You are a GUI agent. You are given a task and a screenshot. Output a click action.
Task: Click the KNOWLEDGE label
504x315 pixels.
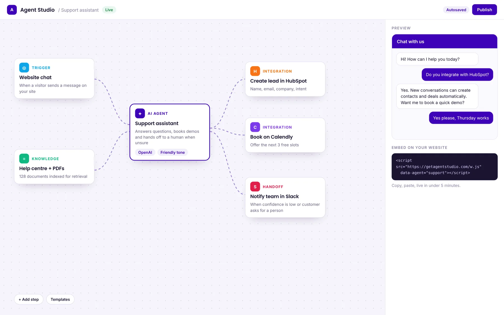pos(45,159)
